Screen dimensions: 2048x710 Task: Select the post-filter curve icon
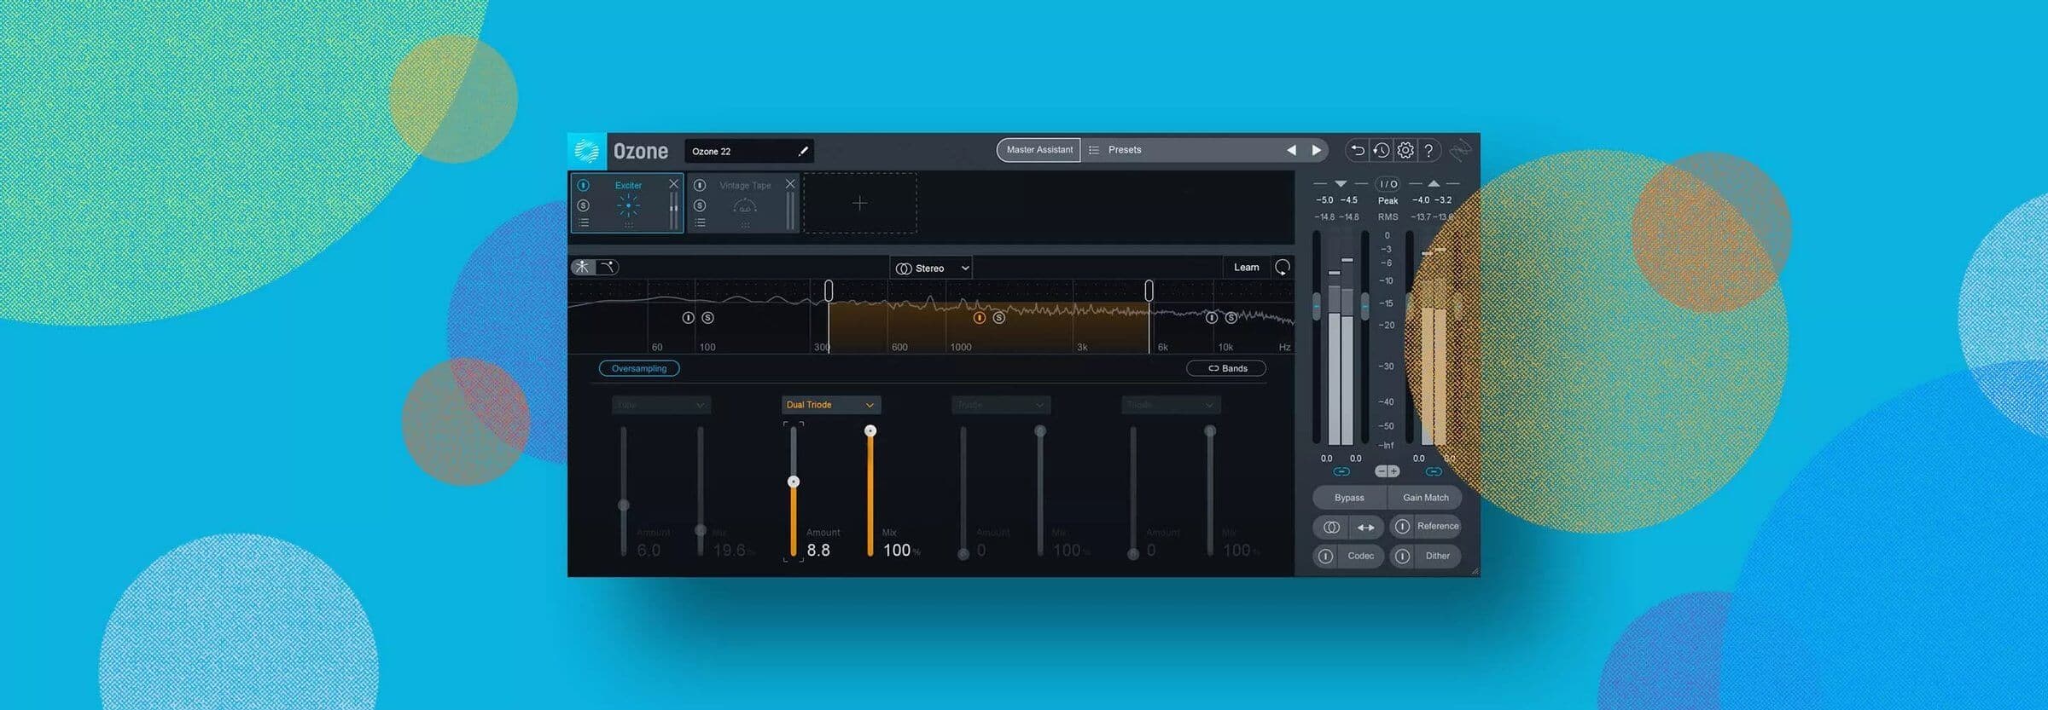coord(607,267)
